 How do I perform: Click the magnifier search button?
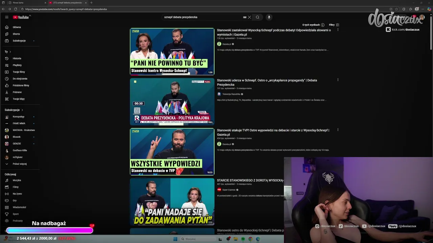pyautogui.click(x=257, y=17)
